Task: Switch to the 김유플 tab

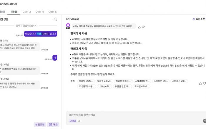Action: [14, 12]
